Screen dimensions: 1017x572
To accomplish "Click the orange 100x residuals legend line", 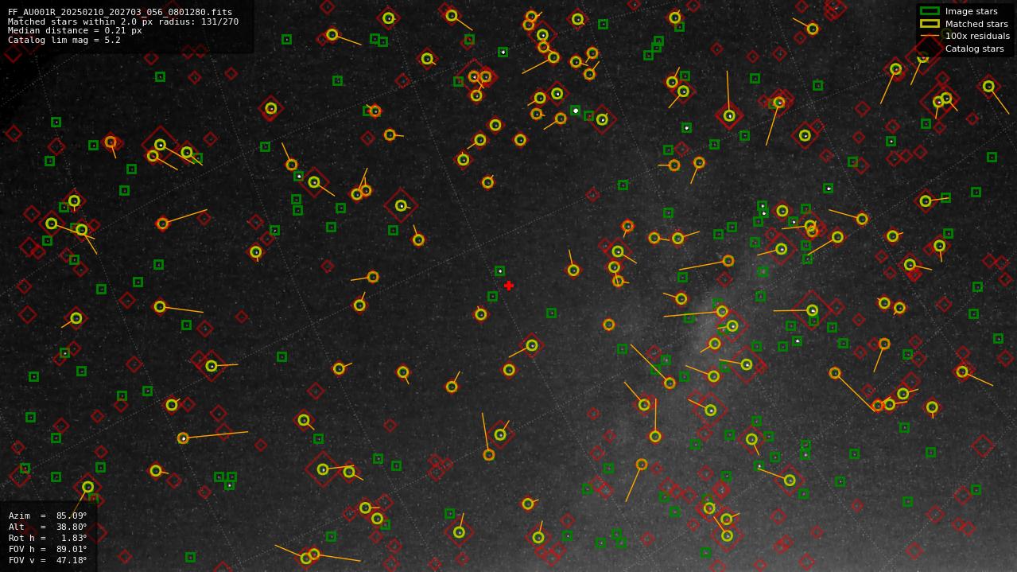I will [930, 36].
